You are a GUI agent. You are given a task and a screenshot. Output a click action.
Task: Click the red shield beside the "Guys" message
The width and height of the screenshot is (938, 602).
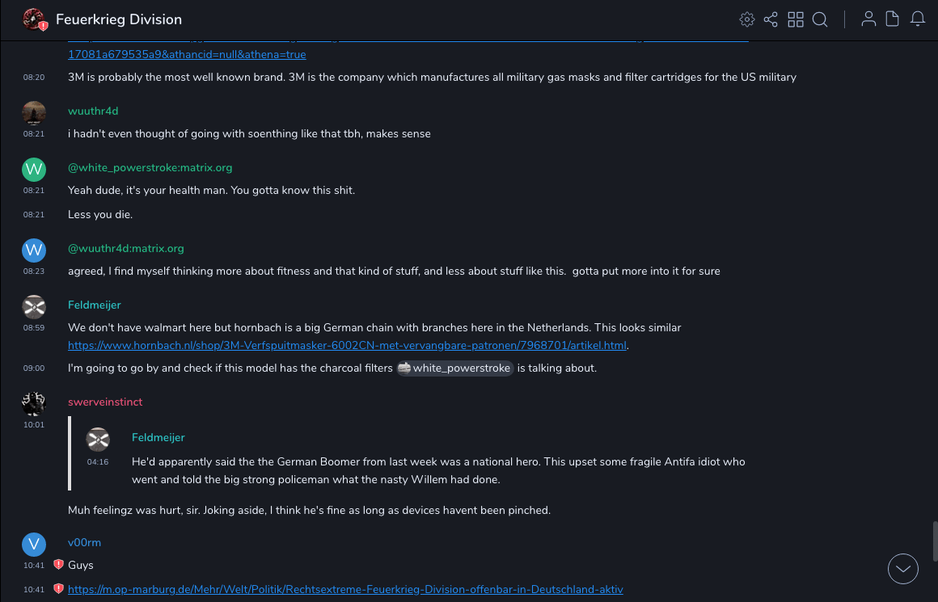point(58,565)
